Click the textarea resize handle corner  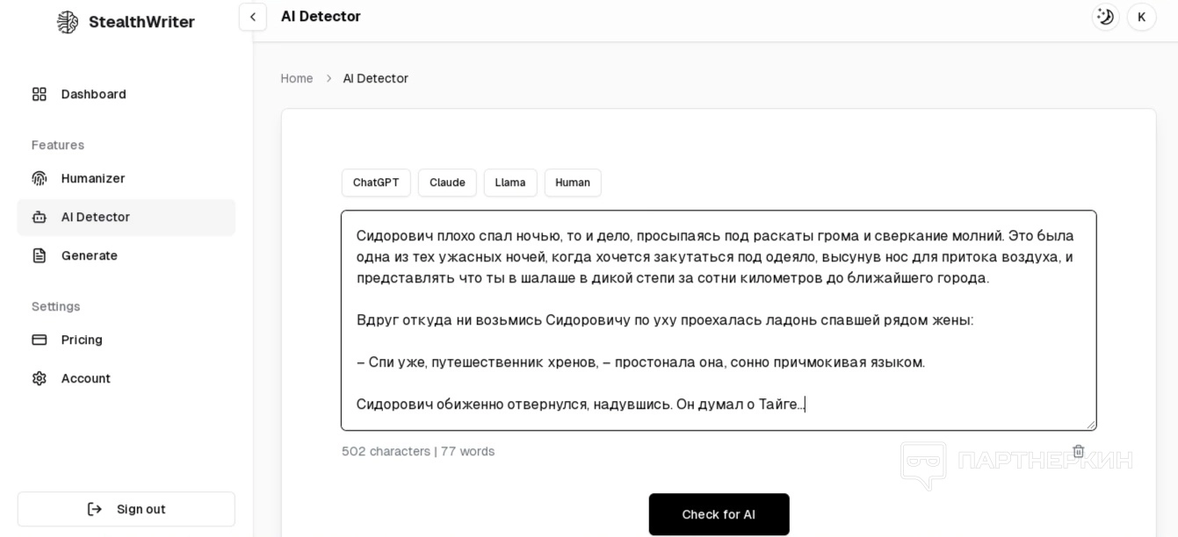click(1091, 425)
